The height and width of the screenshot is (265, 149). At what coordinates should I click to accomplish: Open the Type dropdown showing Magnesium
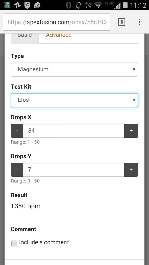click(x=74, y=69)
